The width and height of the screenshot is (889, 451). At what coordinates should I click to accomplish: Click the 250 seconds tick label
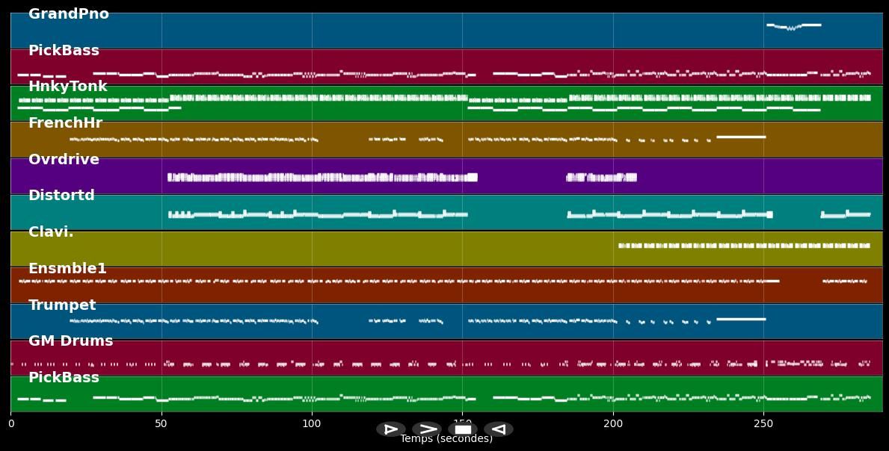[763, 424]
